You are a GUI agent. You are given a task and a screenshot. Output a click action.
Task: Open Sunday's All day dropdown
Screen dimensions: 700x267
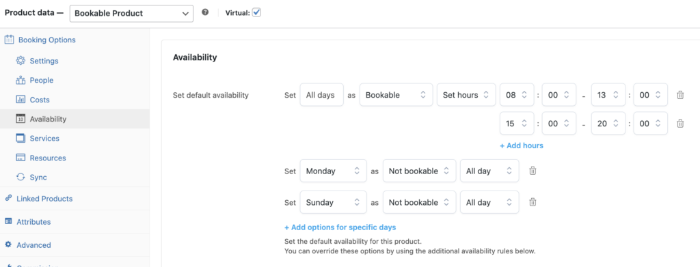pyautogui.click(x=489, y=202)
